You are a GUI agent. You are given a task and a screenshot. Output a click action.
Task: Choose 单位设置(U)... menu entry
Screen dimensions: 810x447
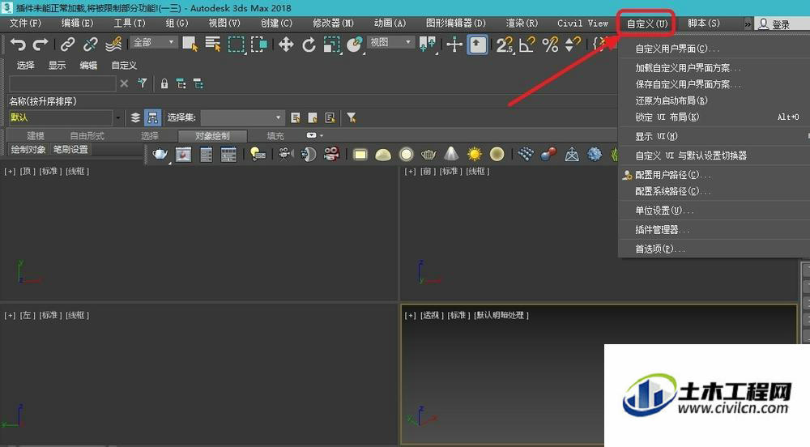pyautogui.click(x=714, y=211)
